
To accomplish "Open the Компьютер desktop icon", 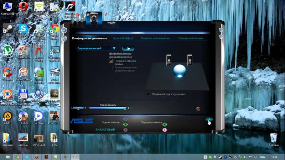I will point(7,8).
